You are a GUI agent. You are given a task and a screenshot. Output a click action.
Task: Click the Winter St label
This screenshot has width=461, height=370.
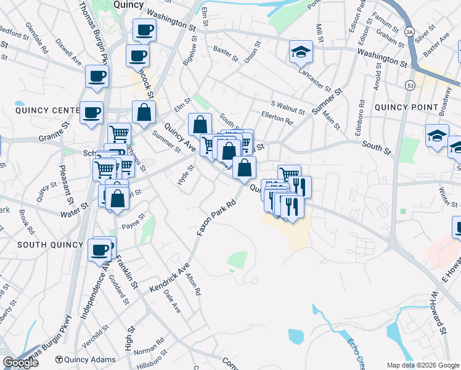pyautogui.click(x=448, y=197)
